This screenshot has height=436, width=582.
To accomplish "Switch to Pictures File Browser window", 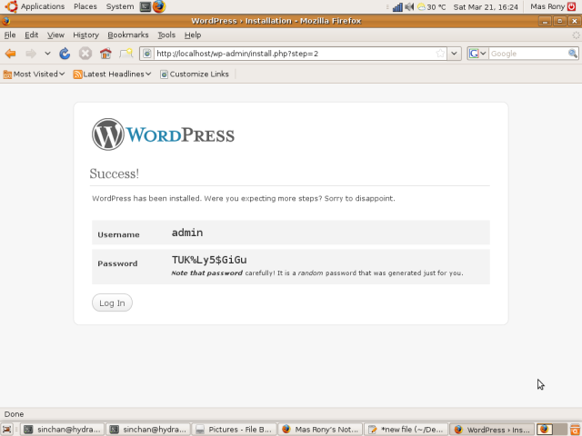I will [x=235, y=430].
